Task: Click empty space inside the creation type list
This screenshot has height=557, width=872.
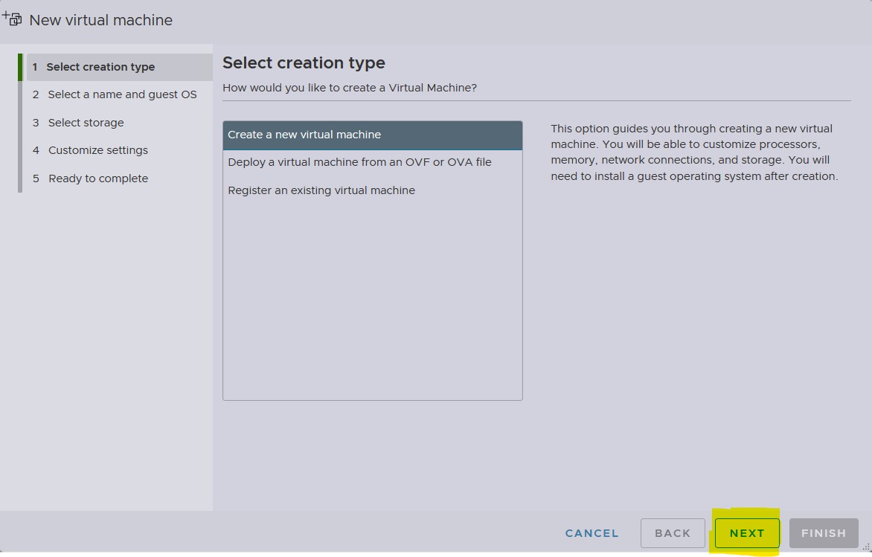Action: 372,297
